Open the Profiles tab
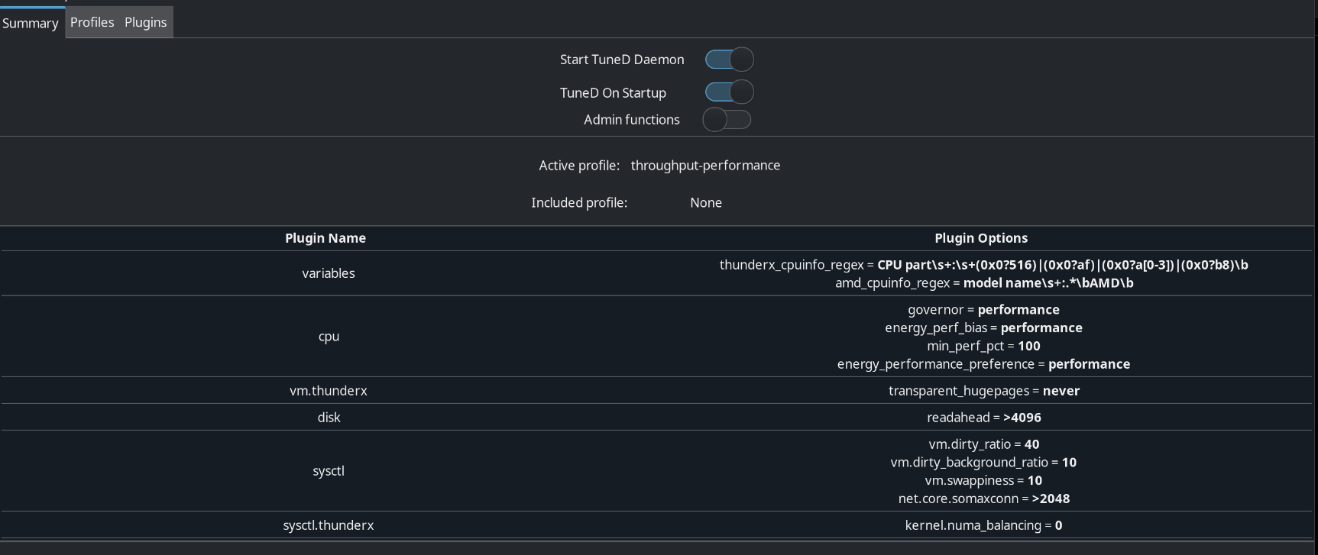 pyautogui.click(x=92, y=22)
